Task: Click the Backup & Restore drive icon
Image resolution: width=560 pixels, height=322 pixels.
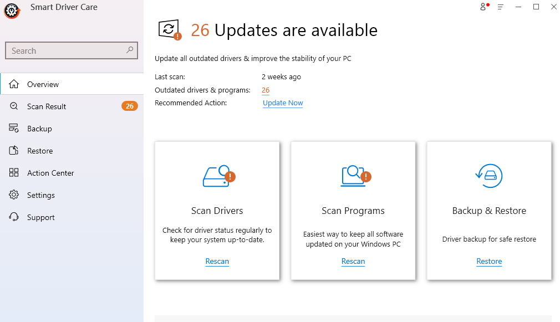Action: 488,175
